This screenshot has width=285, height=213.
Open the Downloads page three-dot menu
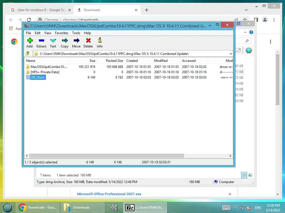click(x=271, y=42)
